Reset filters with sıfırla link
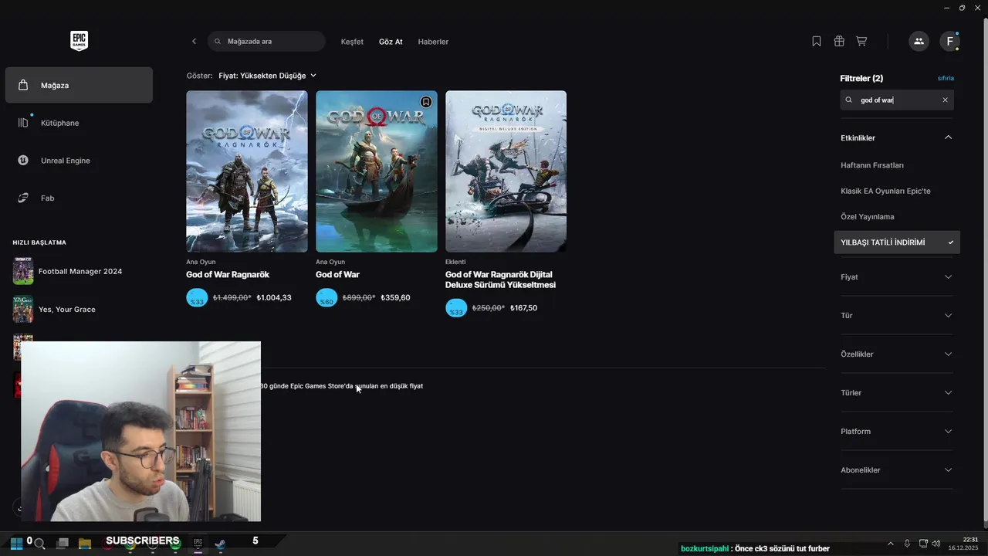 pyautogui.click(x=946, y=78)
